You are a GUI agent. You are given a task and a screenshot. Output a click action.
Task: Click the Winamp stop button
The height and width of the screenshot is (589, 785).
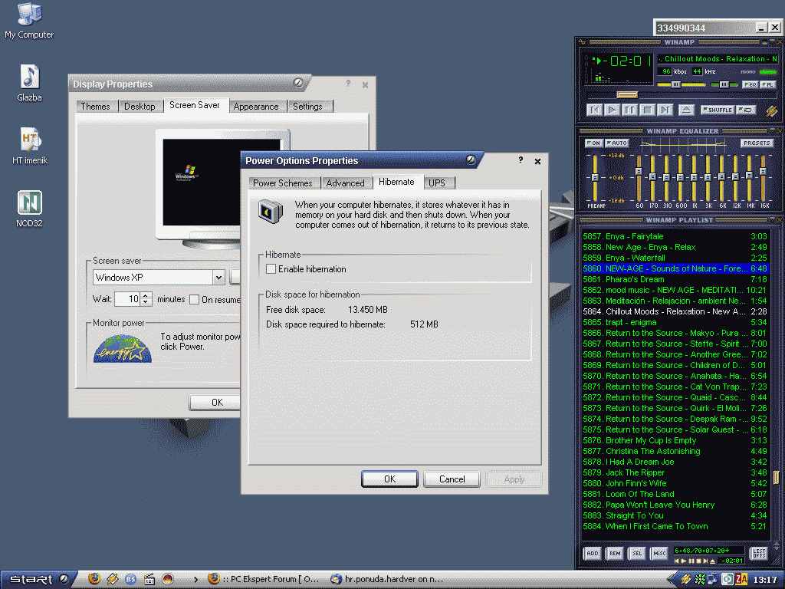point(648,110)
